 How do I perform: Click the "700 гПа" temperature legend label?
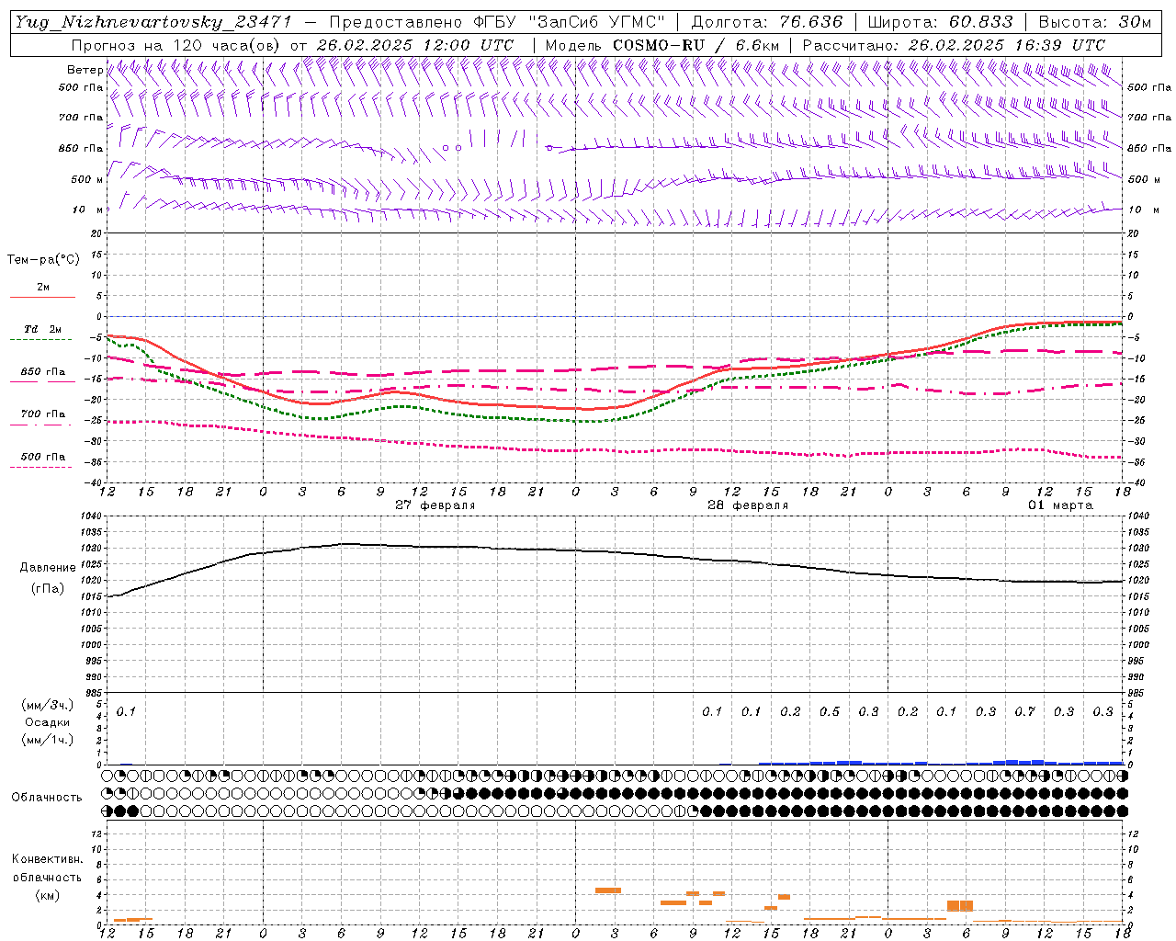pos(43,414)
